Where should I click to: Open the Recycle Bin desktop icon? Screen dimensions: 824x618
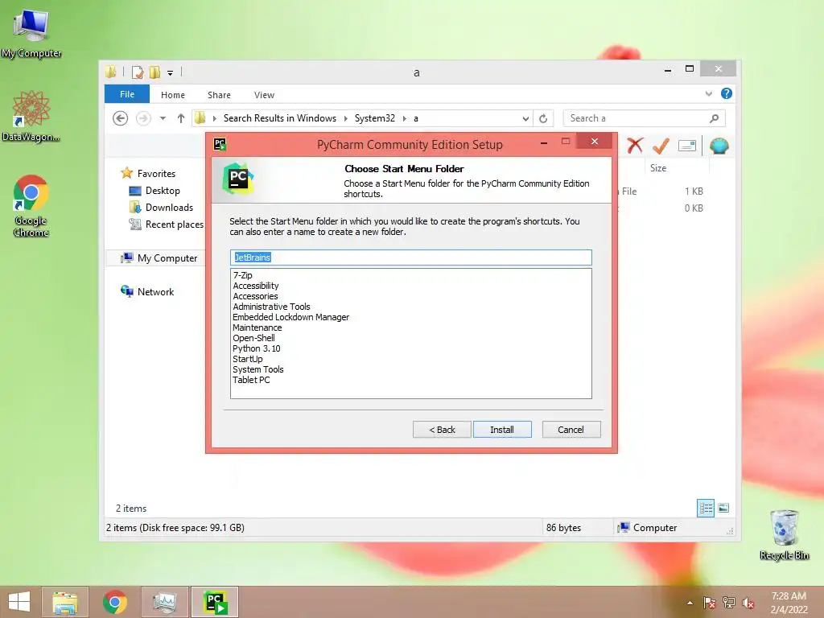[784, 535]
